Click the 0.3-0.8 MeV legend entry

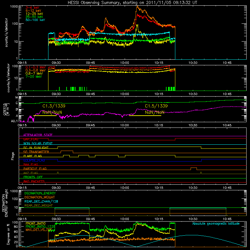pos(36,70)
